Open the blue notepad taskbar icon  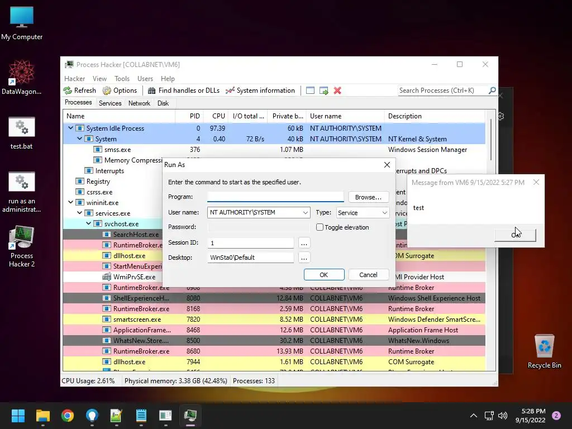[x=141, y=416]
